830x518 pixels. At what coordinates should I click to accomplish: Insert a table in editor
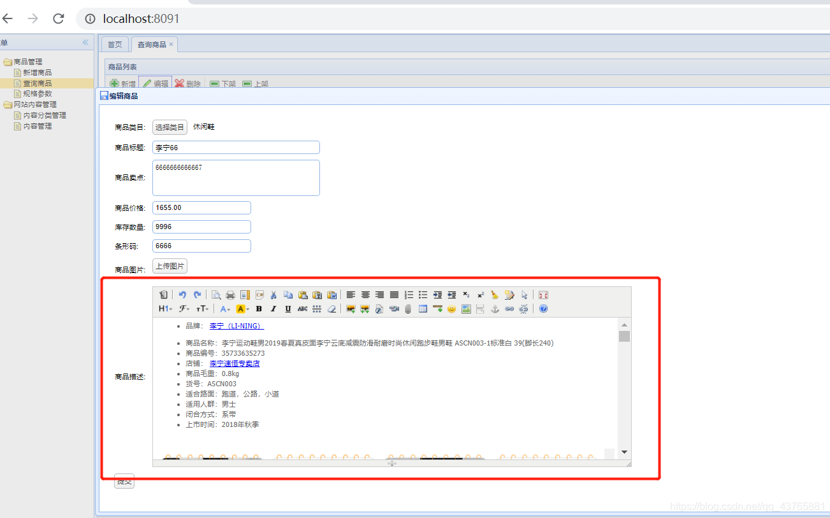(423, 309)
